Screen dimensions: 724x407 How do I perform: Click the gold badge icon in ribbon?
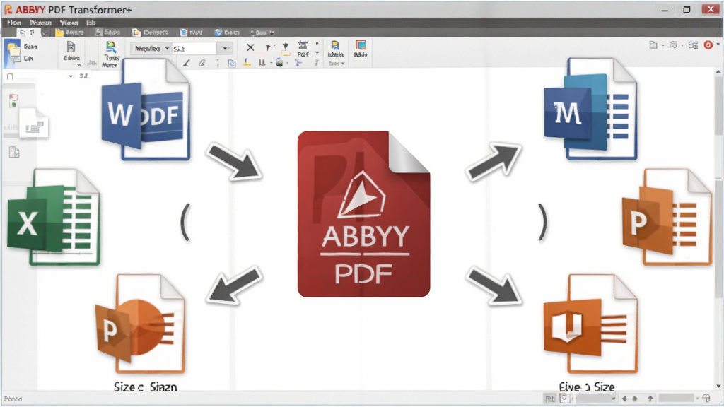coord(335,45)
